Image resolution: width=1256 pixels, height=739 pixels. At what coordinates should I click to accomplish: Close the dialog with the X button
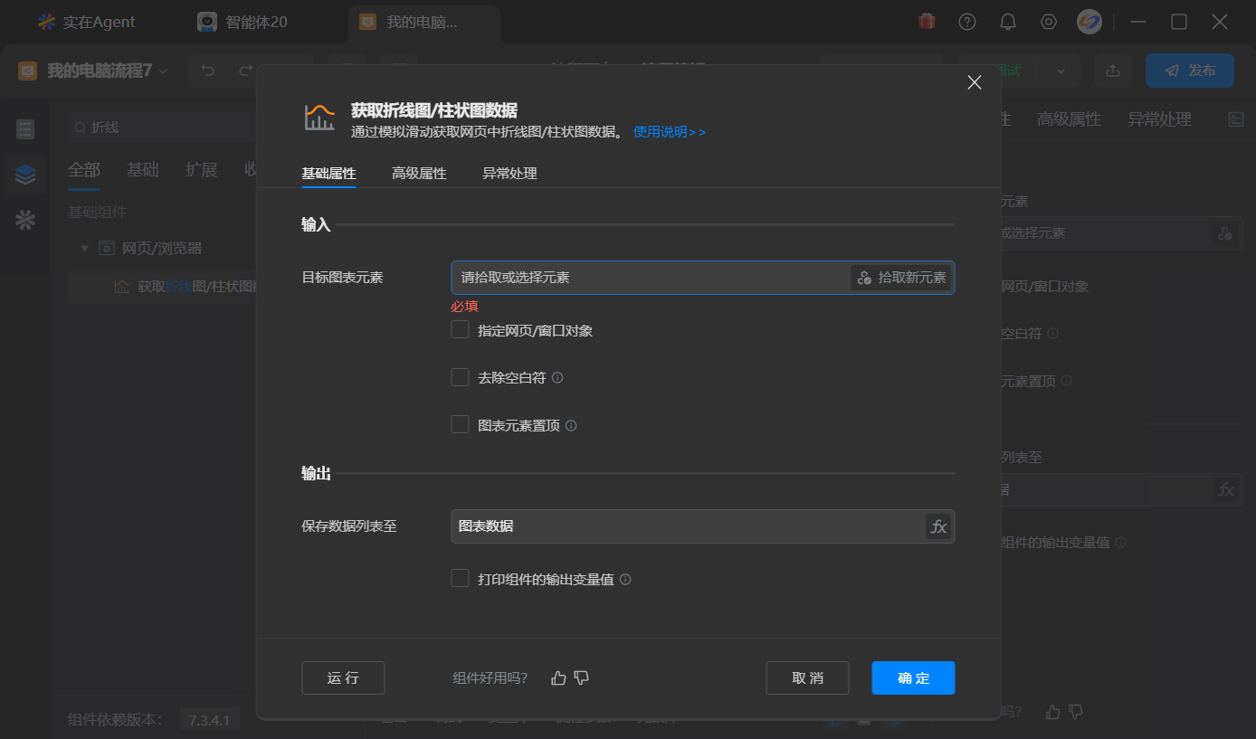(x=975, y=82)
